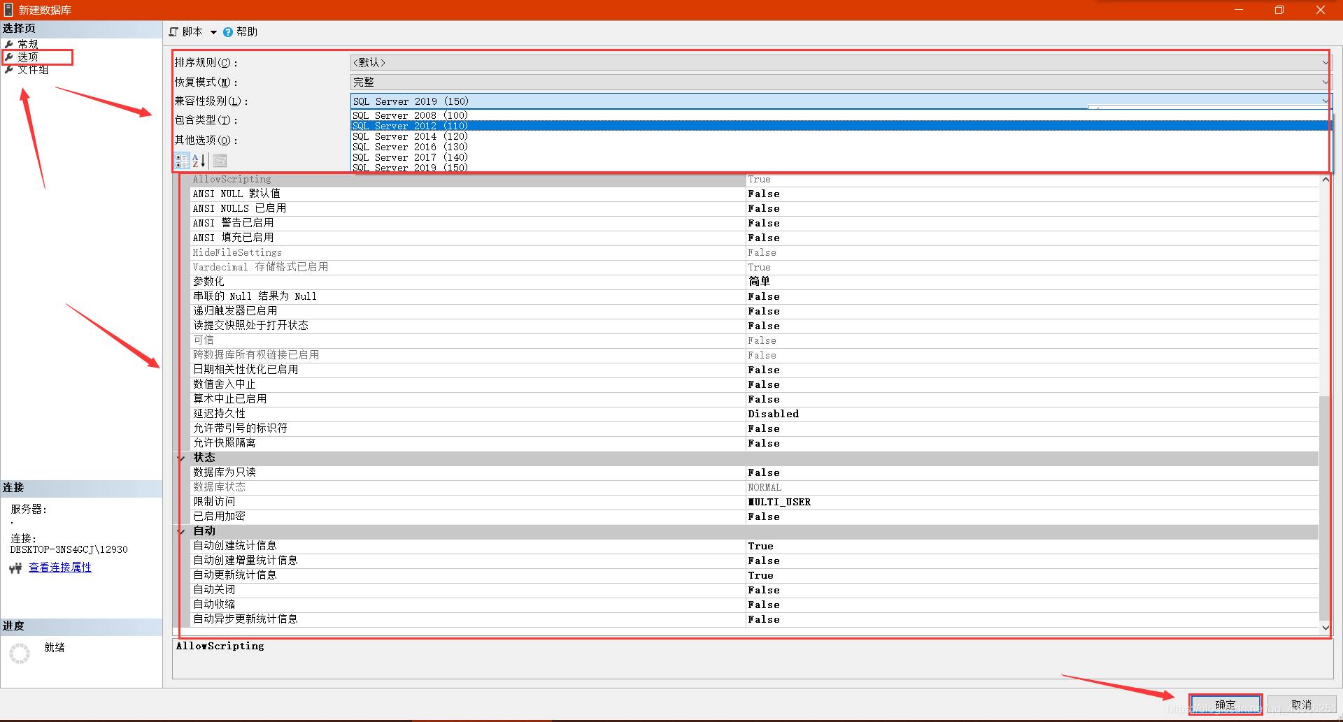Click the 查看连接属性 link
This screenshot has width=1343, height=722.
(x=60, y=568)
